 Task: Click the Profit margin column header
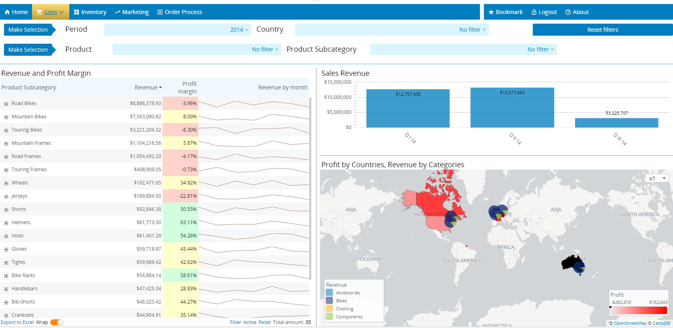[x=187, y=87]
